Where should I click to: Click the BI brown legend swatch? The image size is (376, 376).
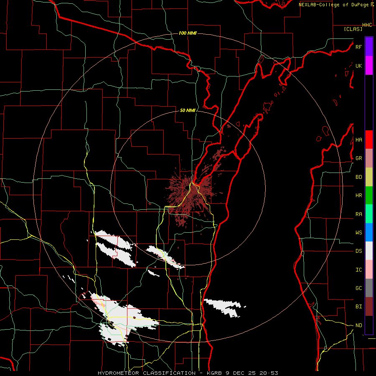click(x=369, y=307)
